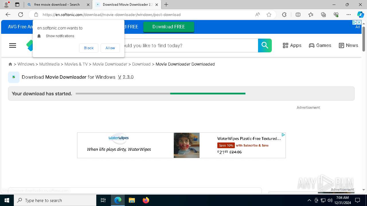
Task: Open Movies & TV breadcrumb link
Action: point(76,64)
